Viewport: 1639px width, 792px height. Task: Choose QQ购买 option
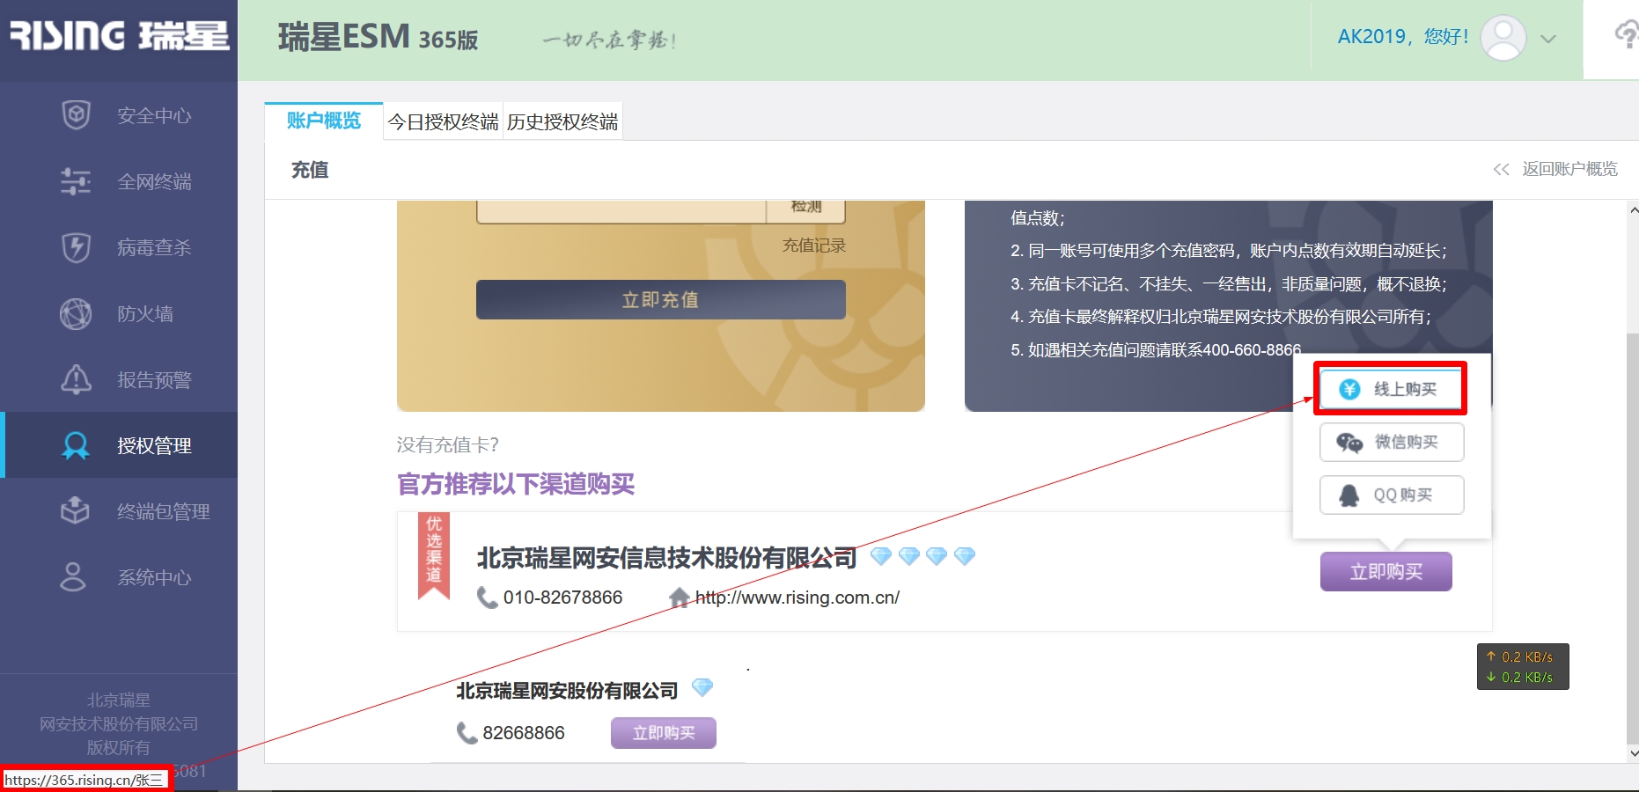(x=1392, y=495)
